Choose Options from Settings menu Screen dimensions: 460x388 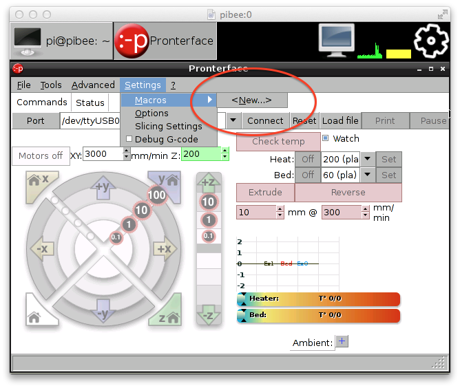click(169, 113)
